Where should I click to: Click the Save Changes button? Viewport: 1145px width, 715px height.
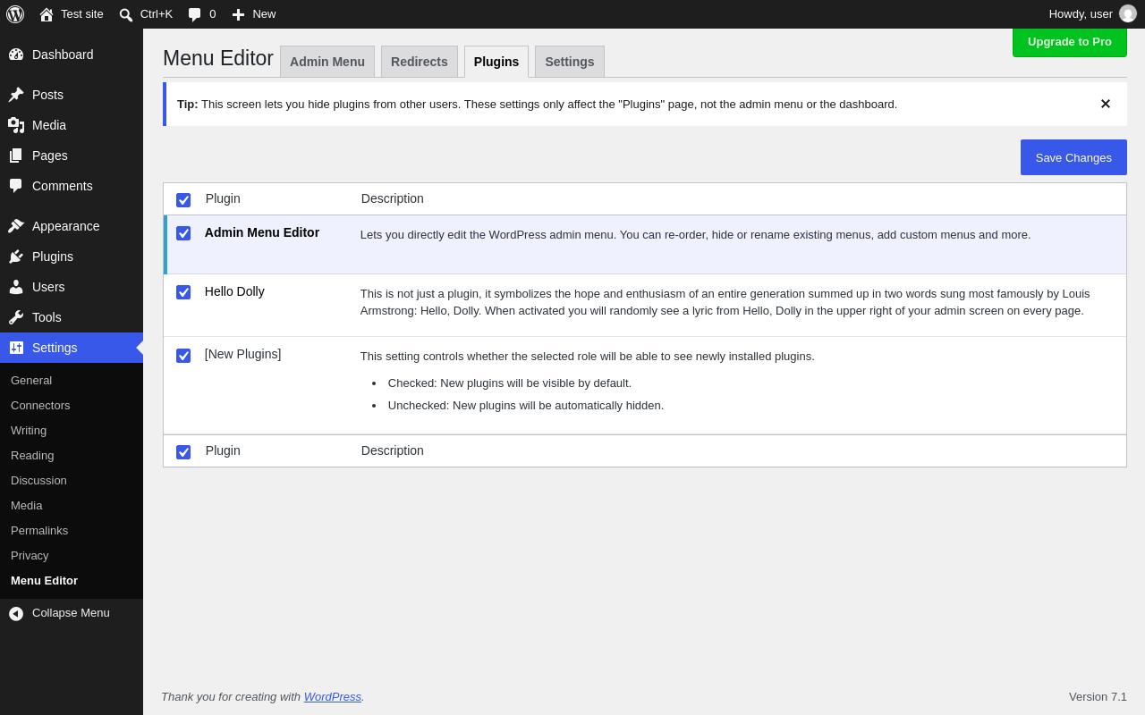coord(1073,157)
